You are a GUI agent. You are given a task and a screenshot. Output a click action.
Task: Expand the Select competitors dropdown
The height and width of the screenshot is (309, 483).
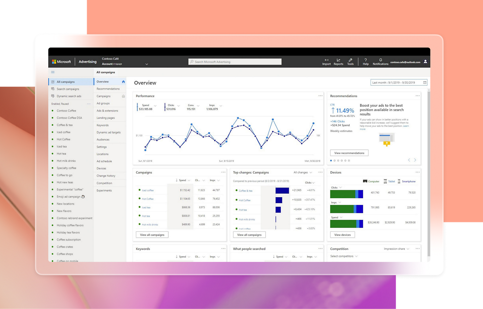click(x=344, y=256)
